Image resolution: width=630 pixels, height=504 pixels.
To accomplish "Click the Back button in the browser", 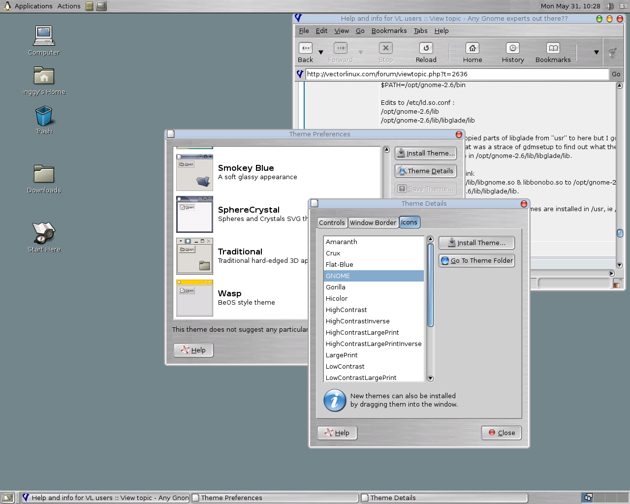I will click(x=306, y=52).
